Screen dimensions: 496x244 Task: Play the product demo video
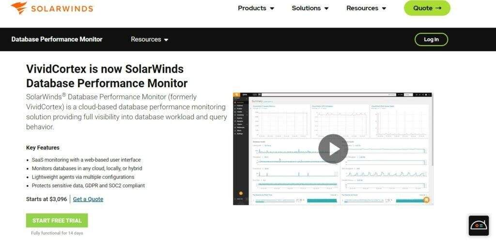pyautogui.click(x=333, y=149)
